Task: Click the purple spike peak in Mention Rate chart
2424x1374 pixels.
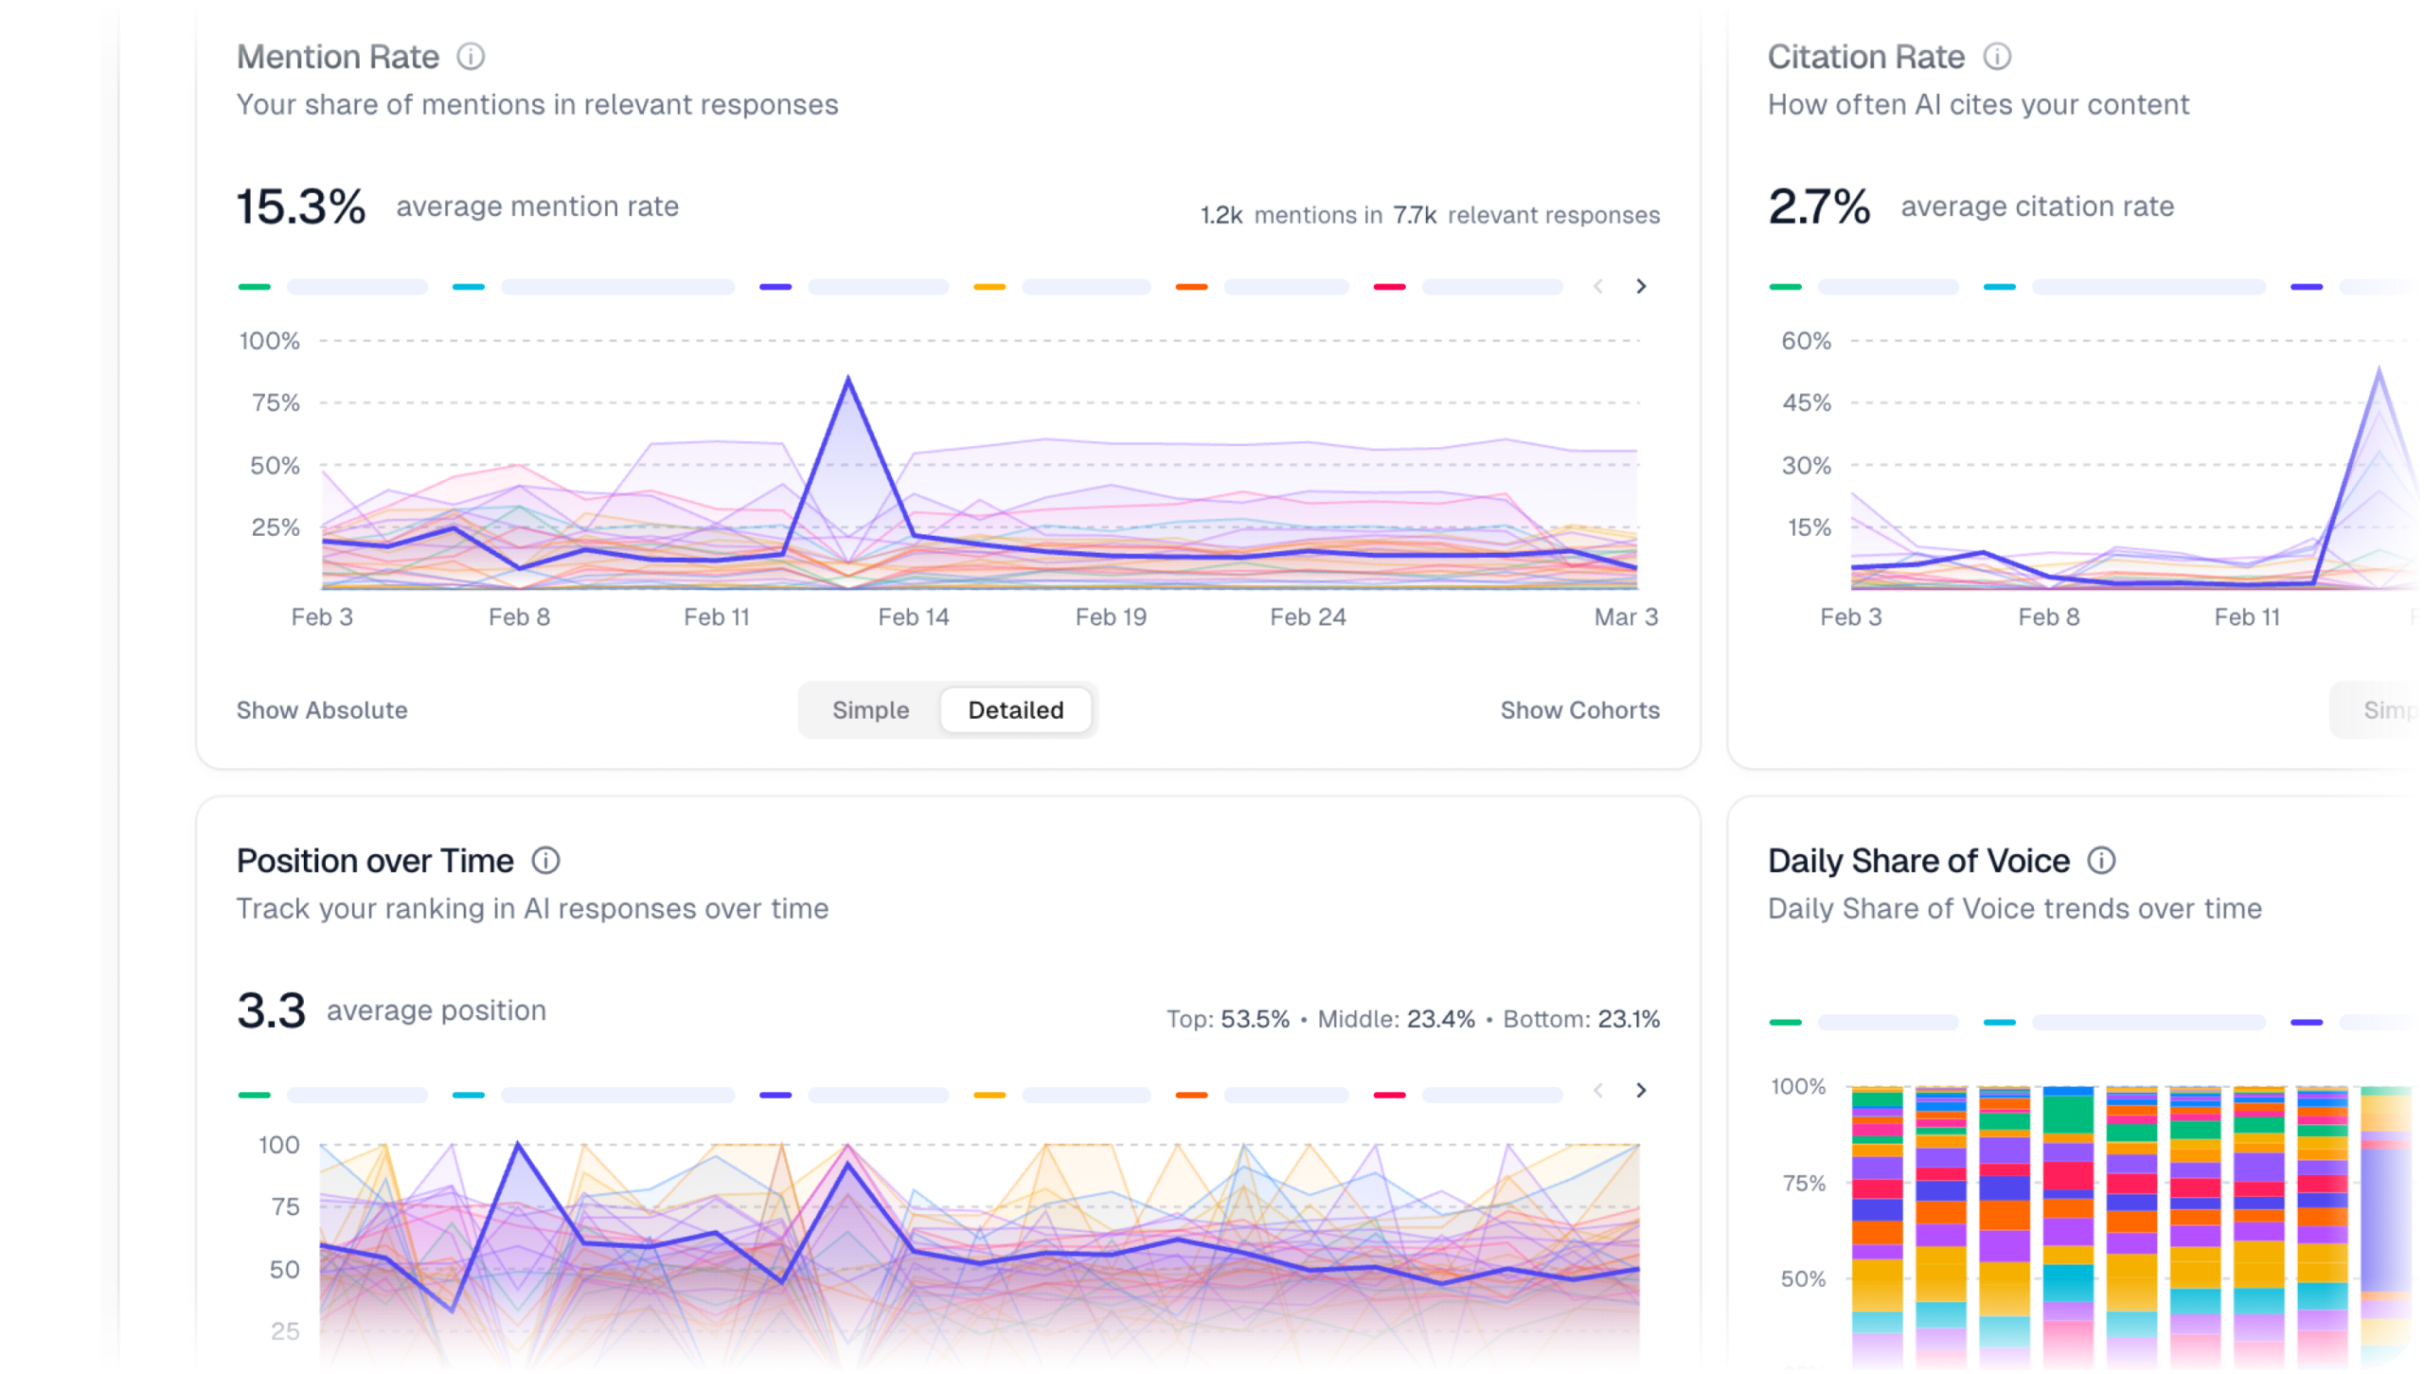Action: tap(847, 379)
